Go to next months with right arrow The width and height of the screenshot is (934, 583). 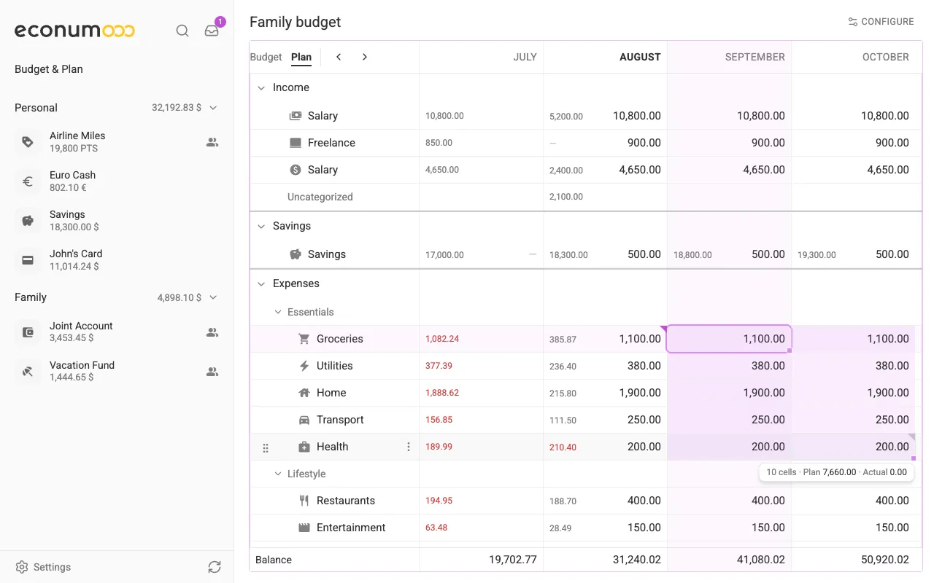(x=365, y=57)
